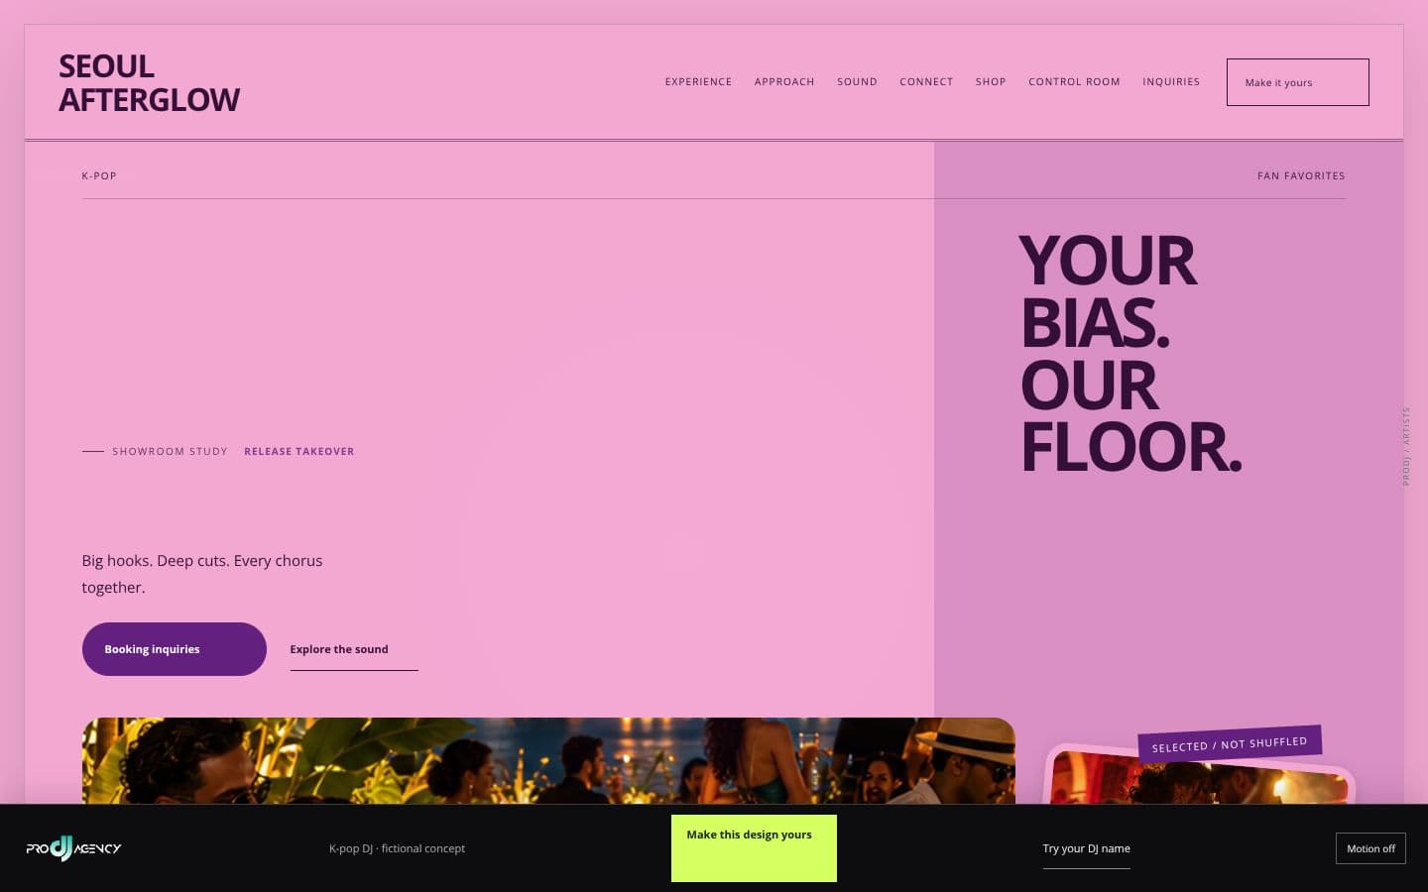
Task: Follow the Explore the sound link
Action: click(x=354, y=650)
